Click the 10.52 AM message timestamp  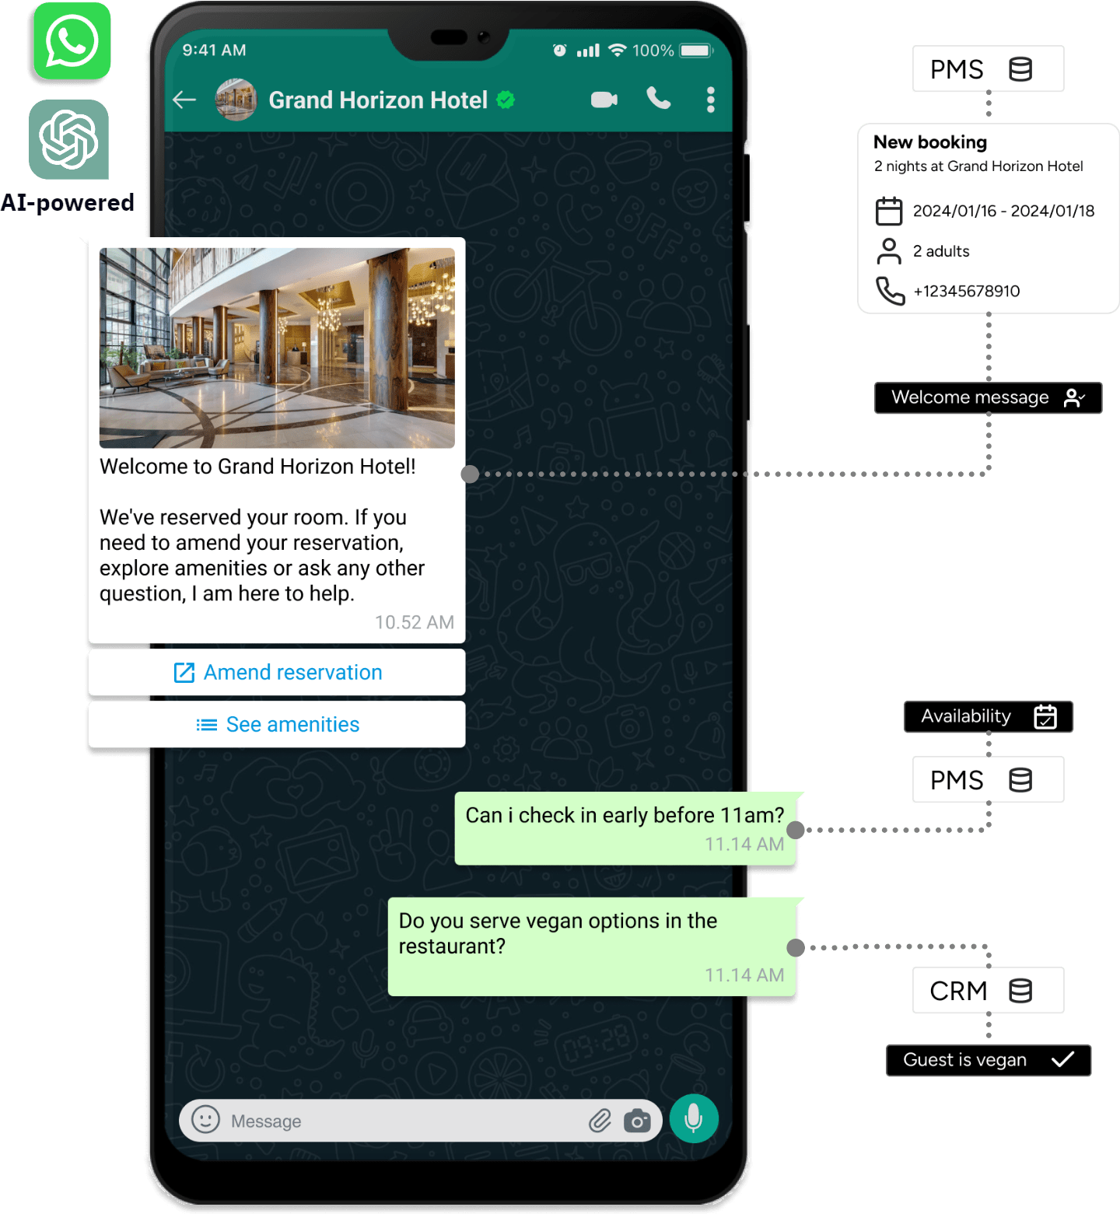tap(415, 622)
